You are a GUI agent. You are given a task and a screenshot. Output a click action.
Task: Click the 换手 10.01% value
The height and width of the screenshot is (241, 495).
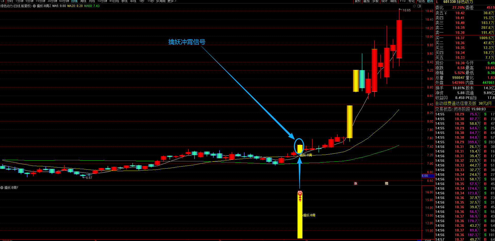pyautogui.click(x=458, y=88)
